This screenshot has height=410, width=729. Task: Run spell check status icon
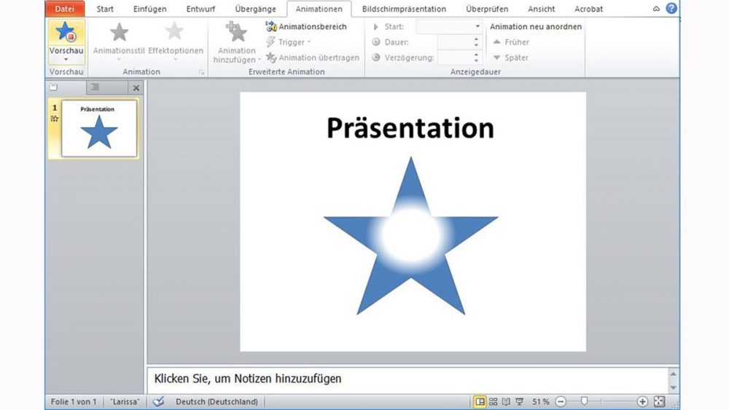(x=158, y=401)
